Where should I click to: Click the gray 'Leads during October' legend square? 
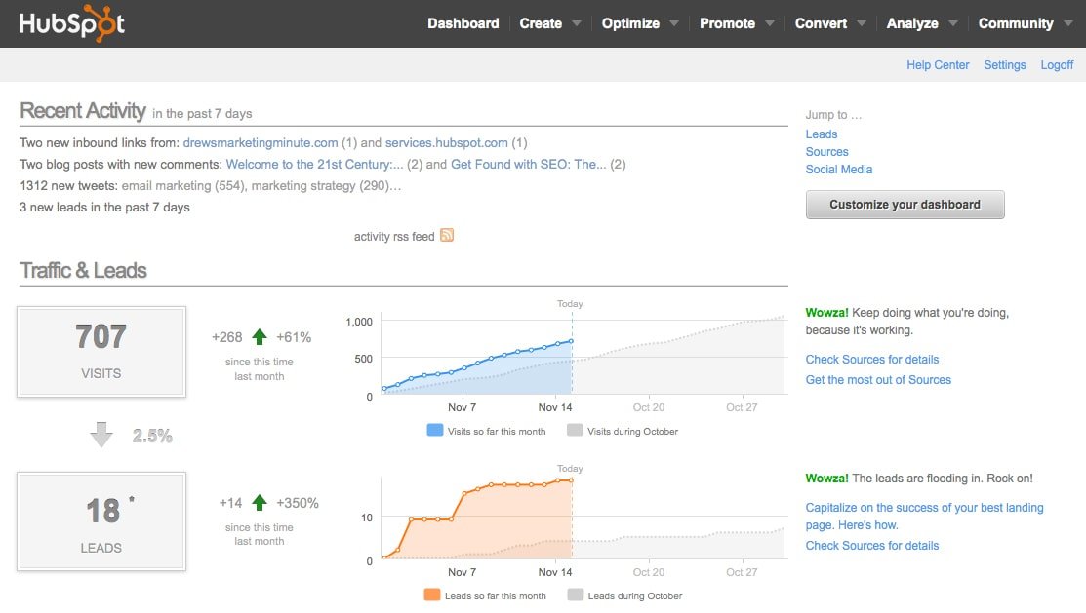(x=577, y=595)
